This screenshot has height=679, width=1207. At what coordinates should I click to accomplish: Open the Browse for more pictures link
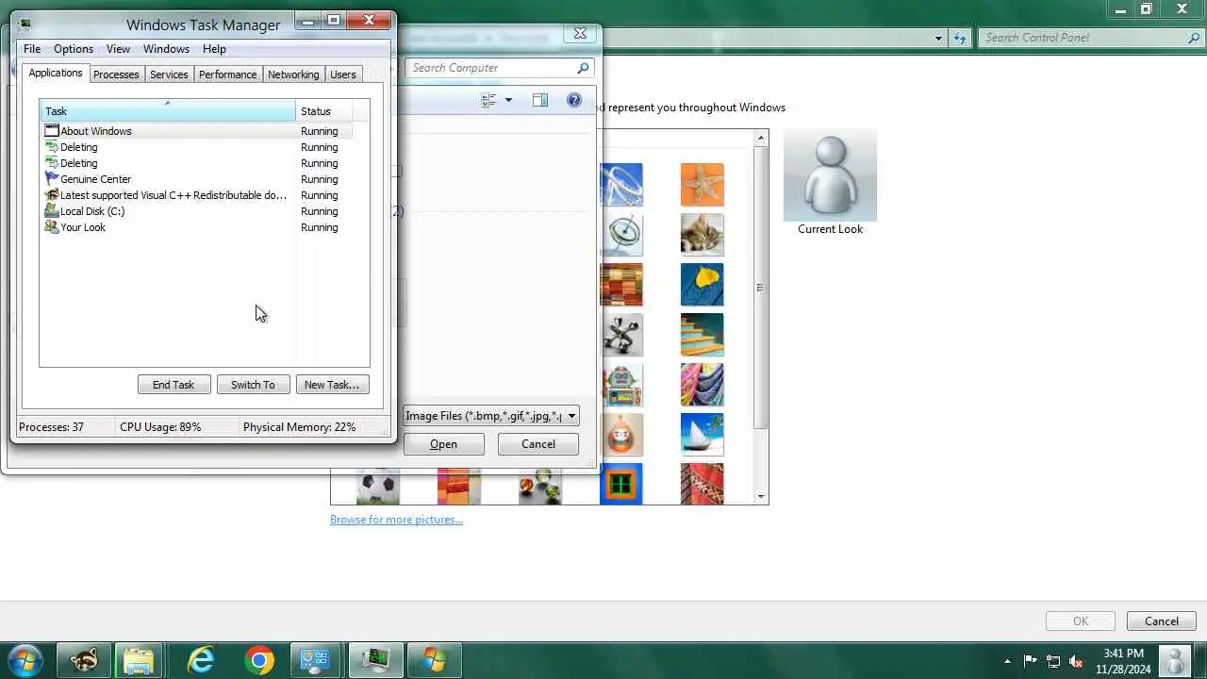coord(396,520)
